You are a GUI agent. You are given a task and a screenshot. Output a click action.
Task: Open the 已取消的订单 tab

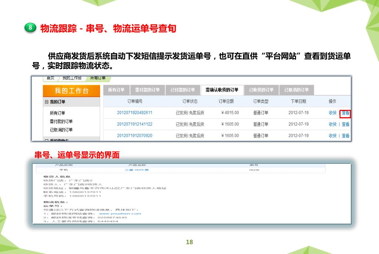297,90
